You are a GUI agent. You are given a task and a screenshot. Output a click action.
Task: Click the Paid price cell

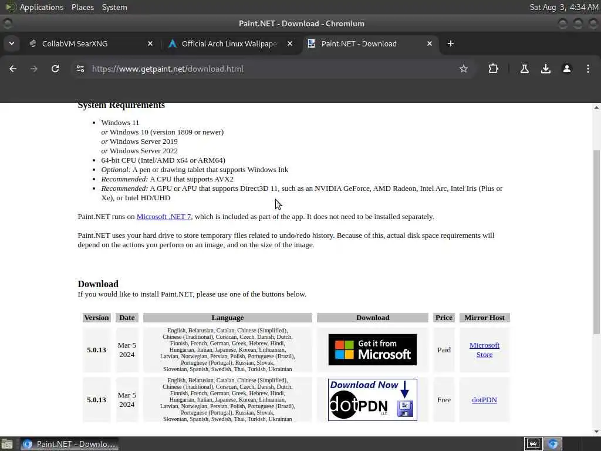[x=444, y=350]
